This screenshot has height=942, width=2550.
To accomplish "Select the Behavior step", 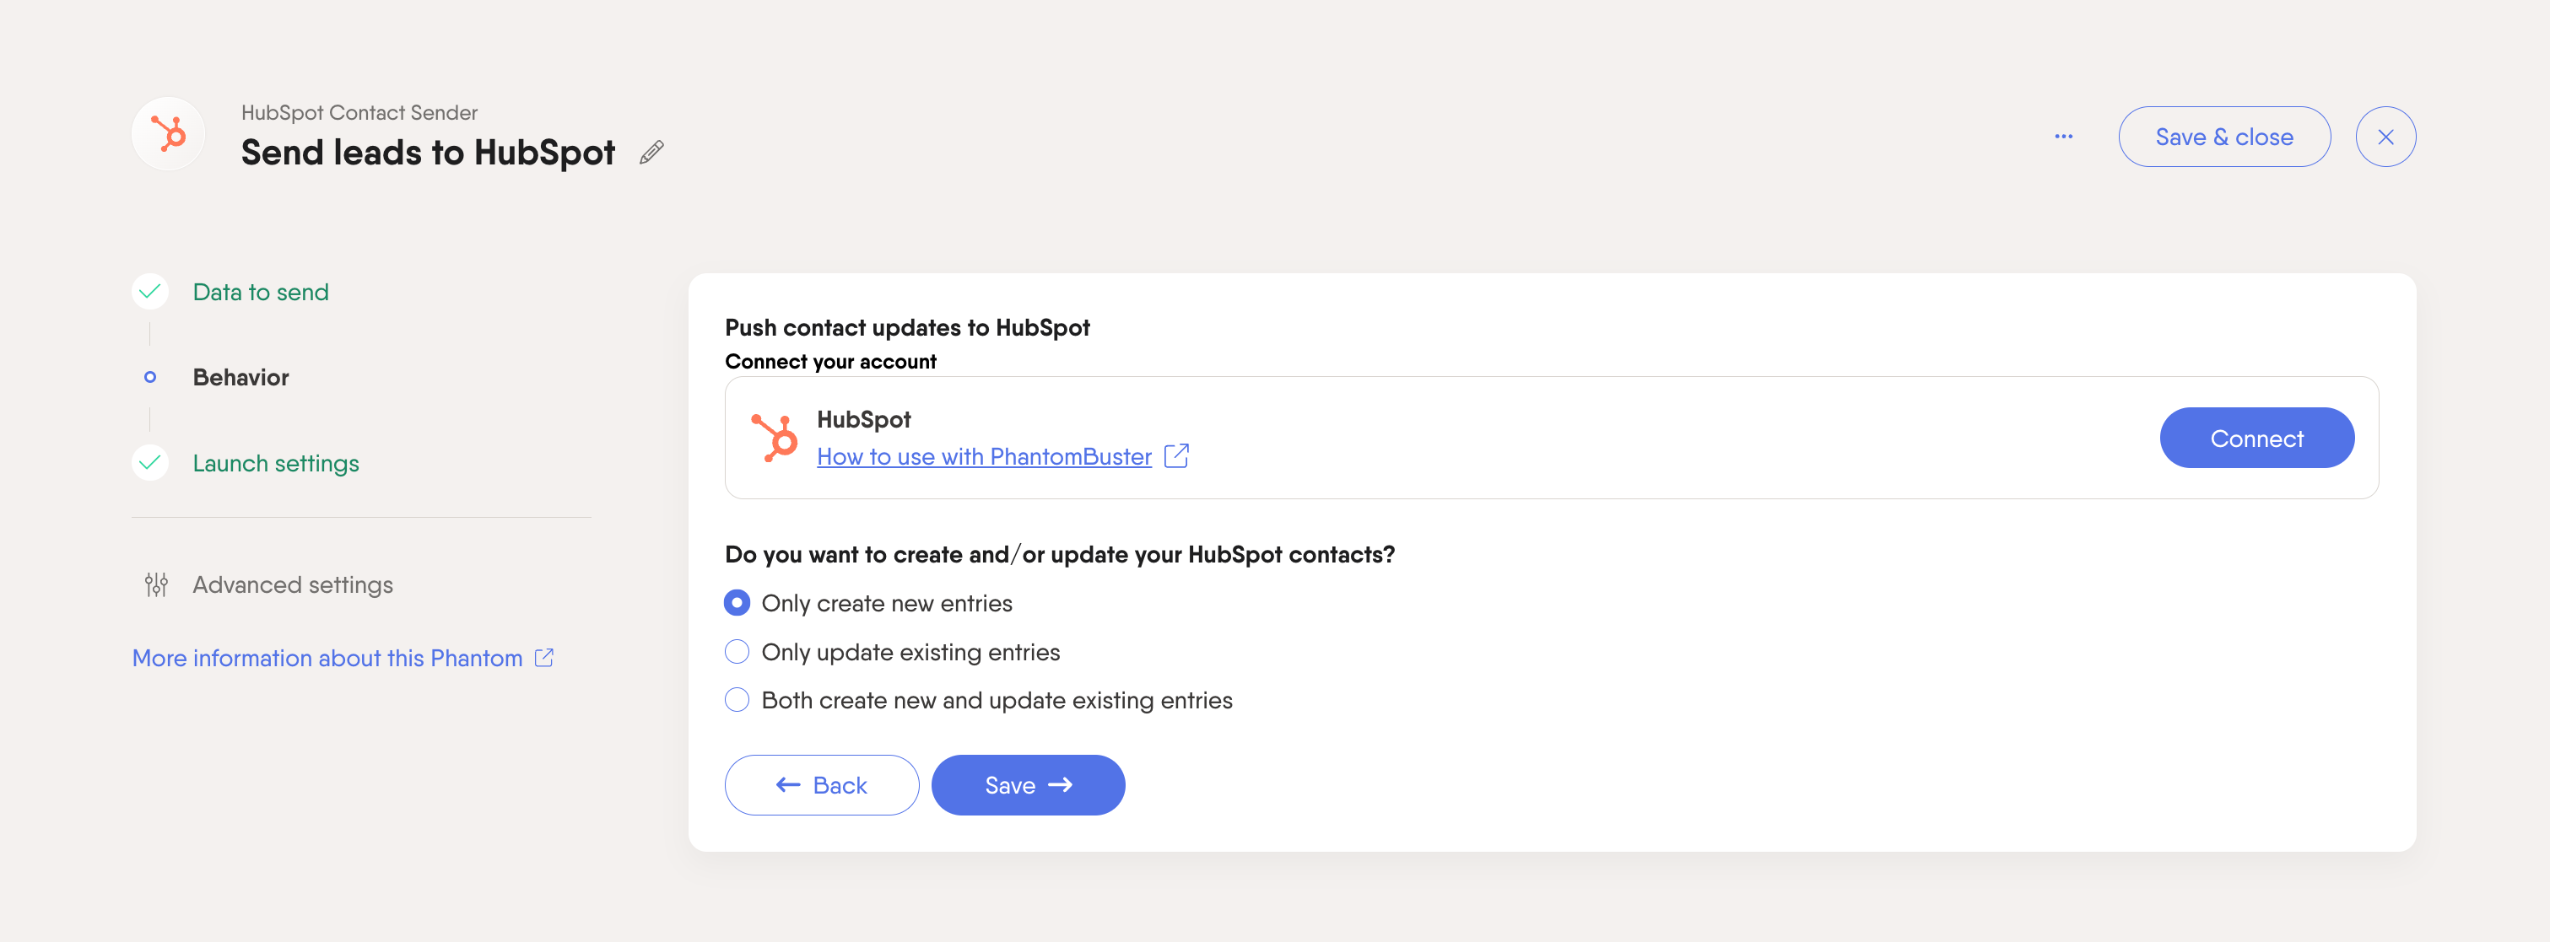I will [x=240, y=377].
